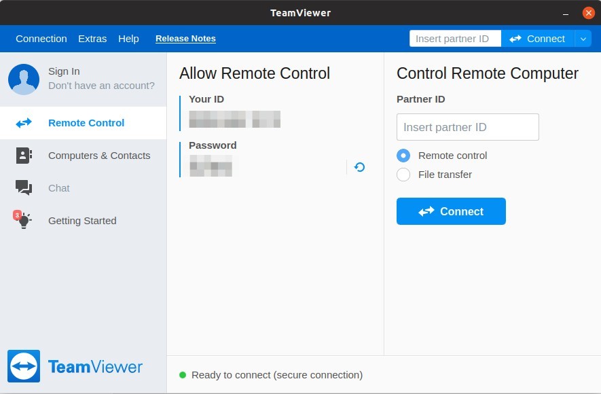Go to the Getting Started tab
The height and width of the screenshot is (394, 601).
(83, 221)
